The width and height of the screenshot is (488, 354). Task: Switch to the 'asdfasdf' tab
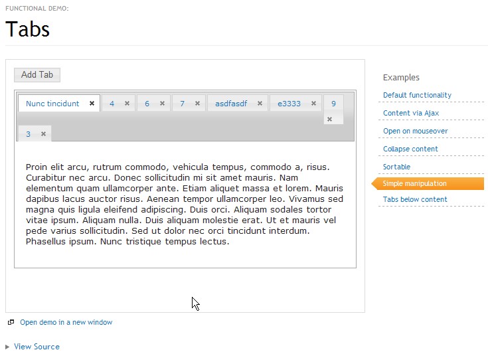coord(230,104)
